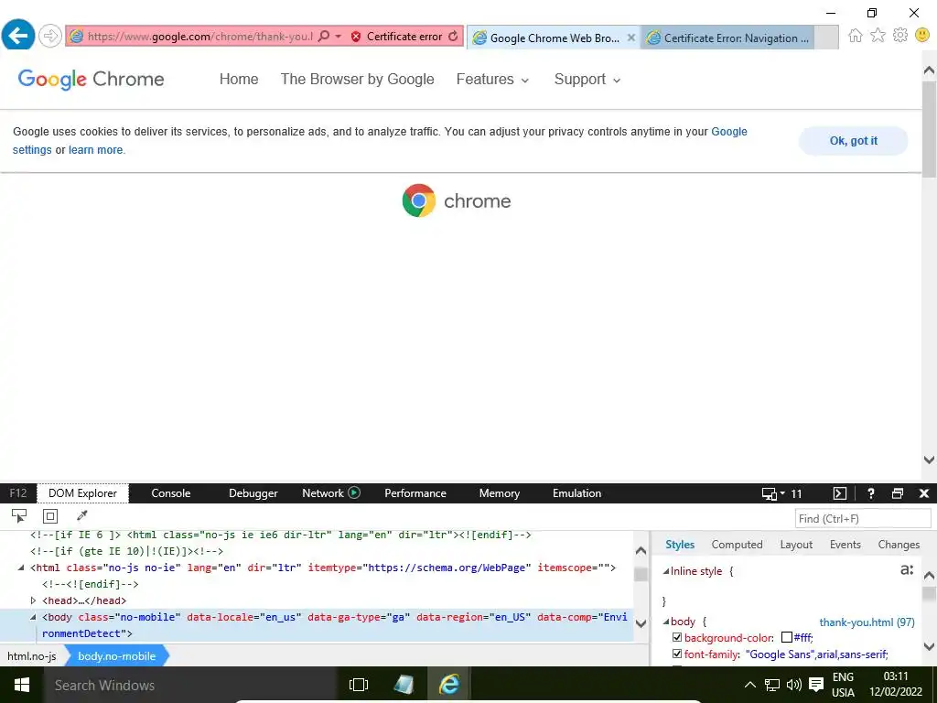937x703 pixels.
Task: Expand the head node in DOM tree
Action: [34, 600]
